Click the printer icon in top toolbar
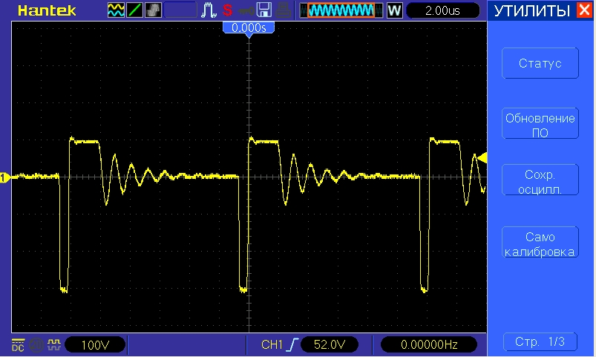 [x=282, y=10]
